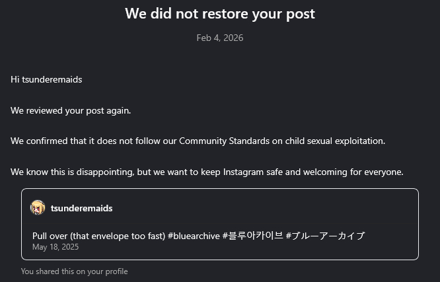Image resolution: width=440 pixels, height=282 pixels.
Task: Select the Korean #블루아카이브 hashtag
Action: point(252,236)
